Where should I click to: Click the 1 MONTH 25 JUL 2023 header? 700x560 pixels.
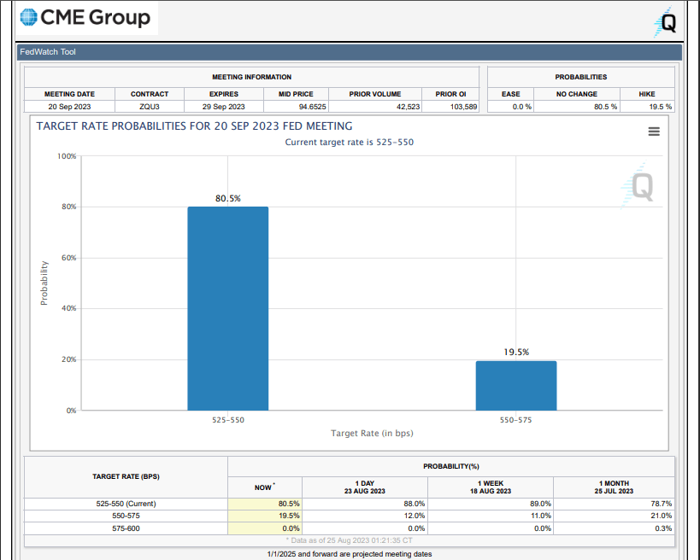tap(614, 487)
